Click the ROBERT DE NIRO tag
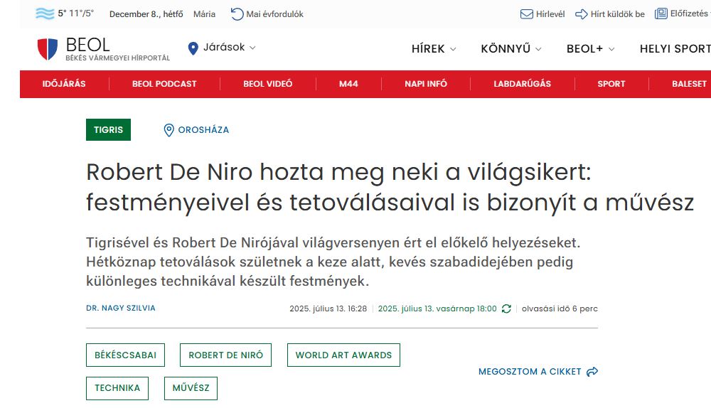This screenshot has width=711, height=408. tap(225, 355)
